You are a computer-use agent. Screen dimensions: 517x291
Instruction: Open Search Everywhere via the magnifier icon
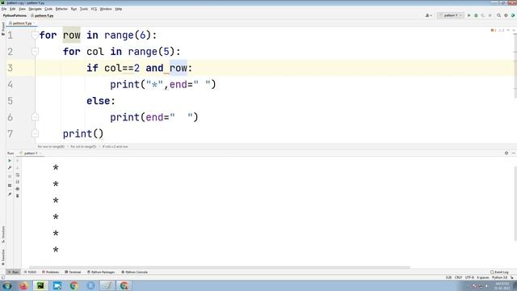[x=499, y=15]
